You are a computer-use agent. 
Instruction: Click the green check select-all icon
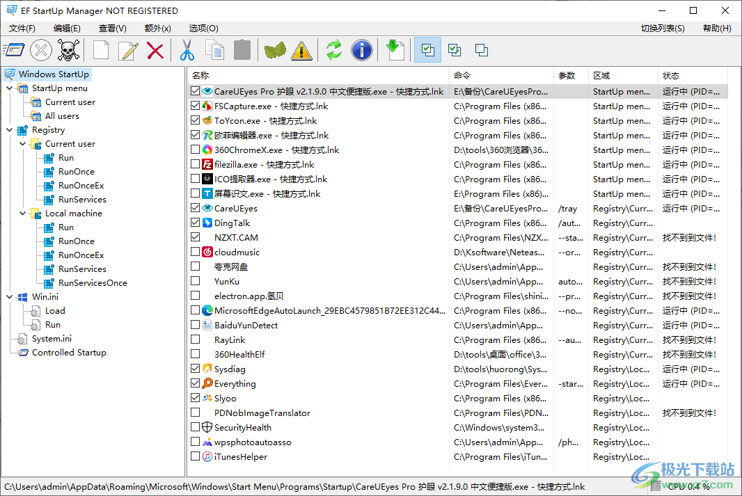click(x=455, y=50)
